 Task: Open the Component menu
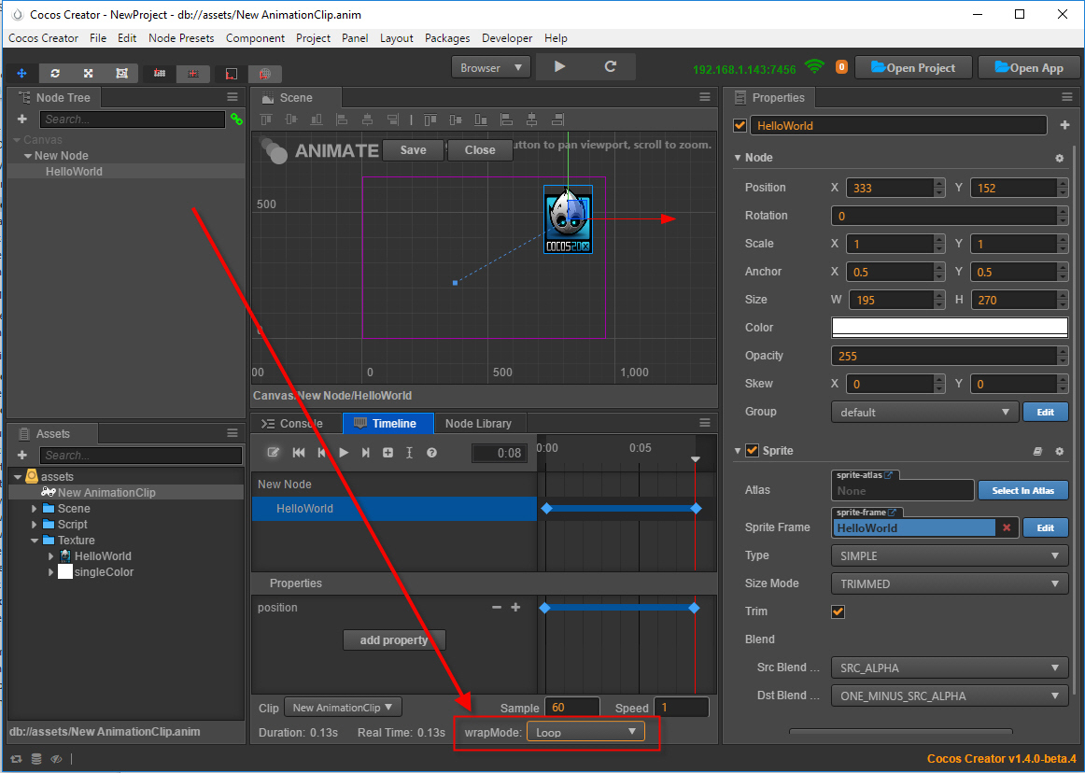coord(255,38)
